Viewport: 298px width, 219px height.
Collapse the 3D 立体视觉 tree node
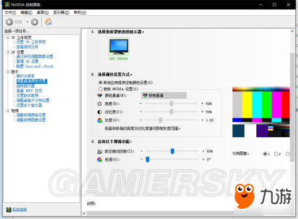coord(8,37)
